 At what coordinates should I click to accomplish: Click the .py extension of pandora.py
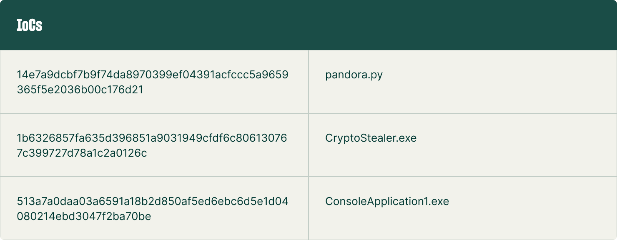pos(376,76)
